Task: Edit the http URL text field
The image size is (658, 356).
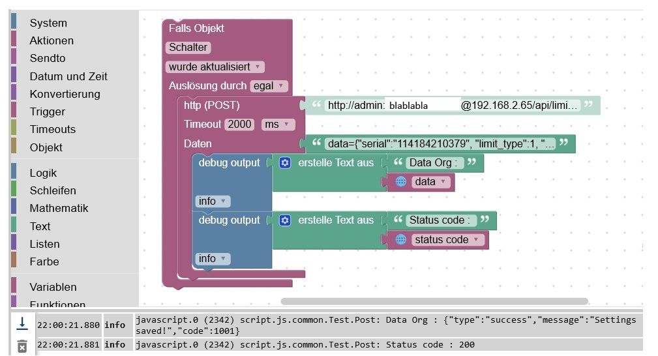Action: point(453,106)
